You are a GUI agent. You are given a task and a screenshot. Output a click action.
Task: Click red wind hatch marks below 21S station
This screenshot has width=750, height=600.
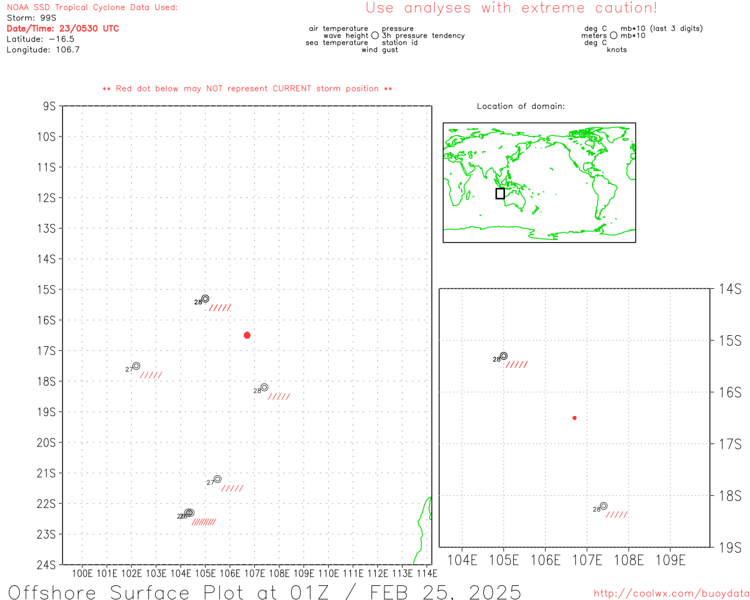point(233,488)
